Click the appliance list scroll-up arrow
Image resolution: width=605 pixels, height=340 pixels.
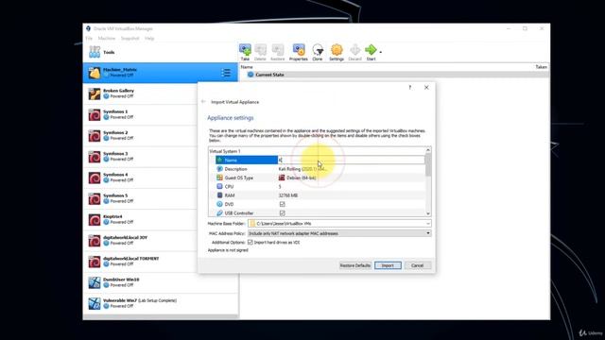[428, 150]
